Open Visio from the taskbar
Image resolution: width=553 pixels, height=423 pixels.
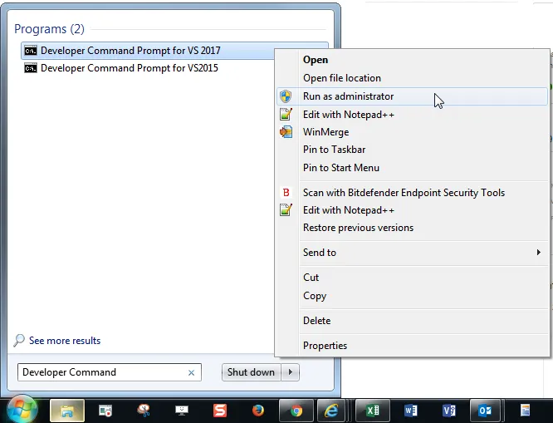449,411
